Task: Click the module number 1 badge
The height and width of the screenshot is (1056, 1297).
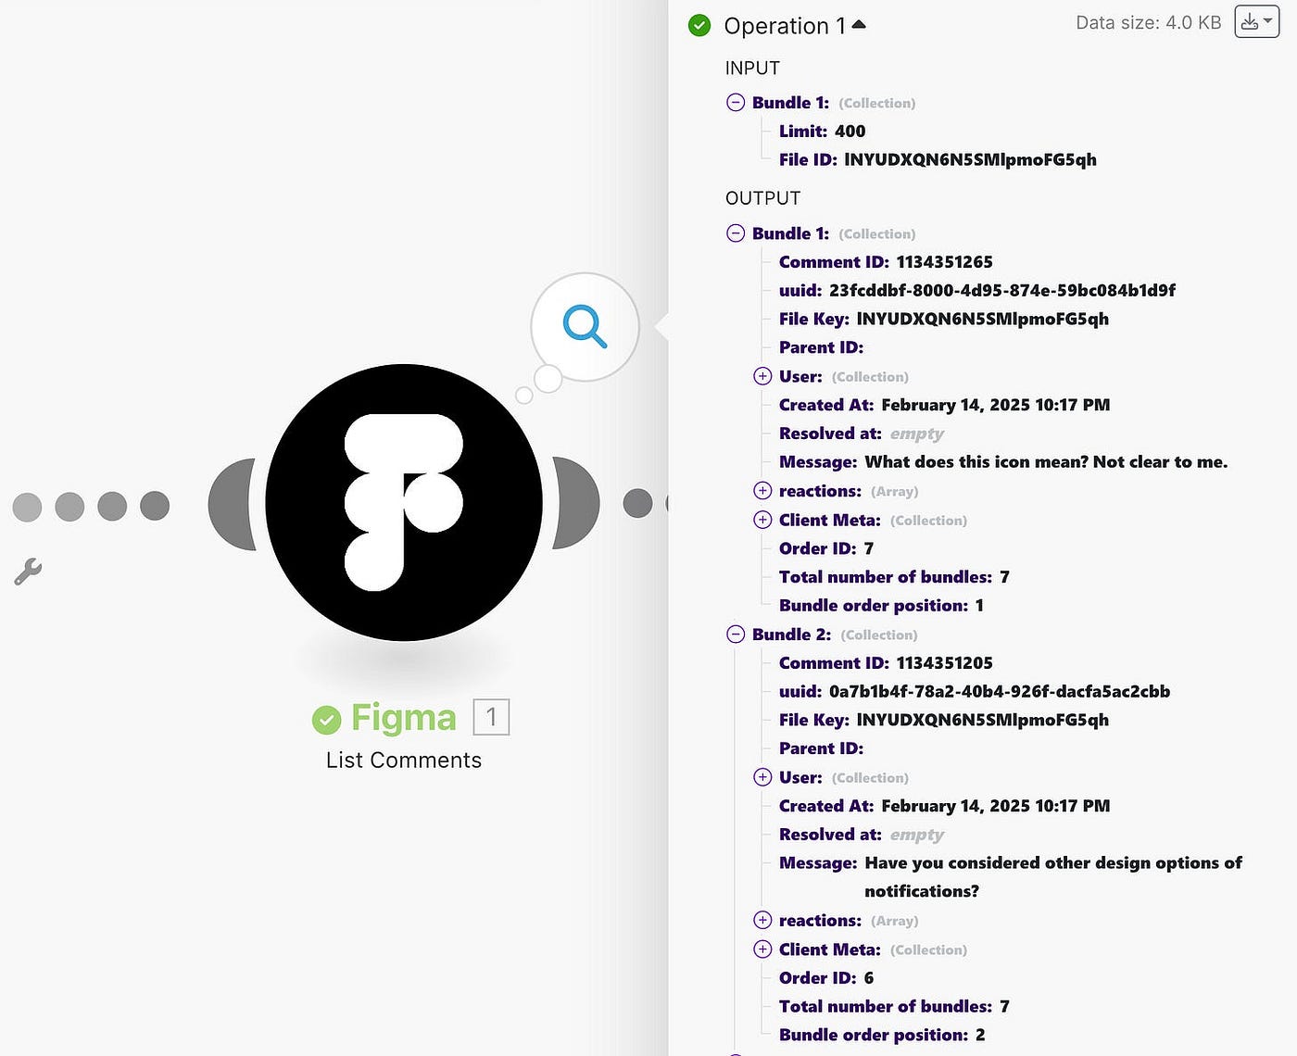Action: click(x=491, y=717)
